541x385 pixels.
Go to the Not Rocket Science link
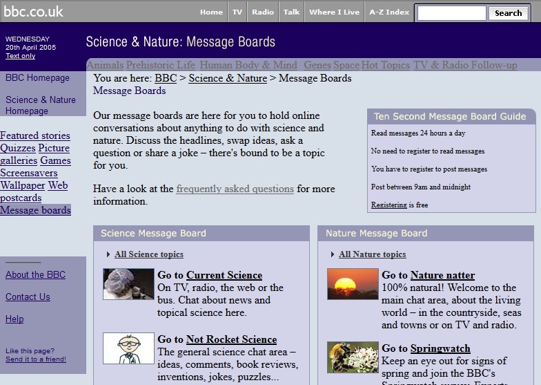coord(232,339)
